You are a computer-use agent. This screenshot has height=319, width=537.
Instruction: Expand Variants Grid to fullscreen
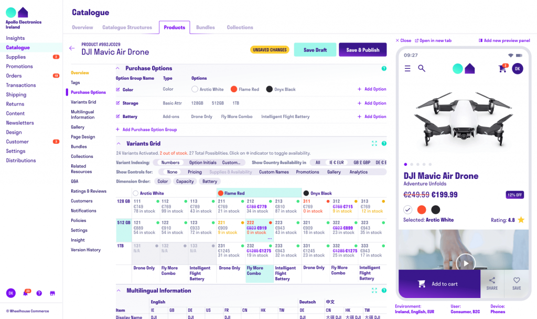374,143
